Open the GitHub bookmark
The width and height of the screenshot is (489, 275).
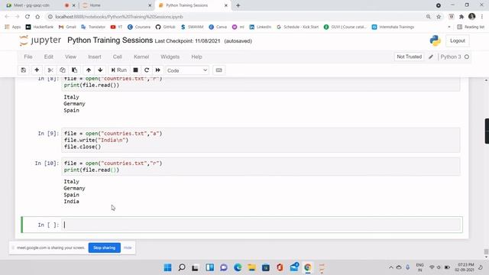pos(166,27)
